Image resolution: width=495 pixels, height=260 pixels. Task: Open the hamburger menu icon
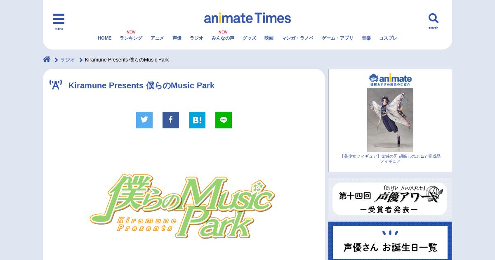click(x=59, y=19)
